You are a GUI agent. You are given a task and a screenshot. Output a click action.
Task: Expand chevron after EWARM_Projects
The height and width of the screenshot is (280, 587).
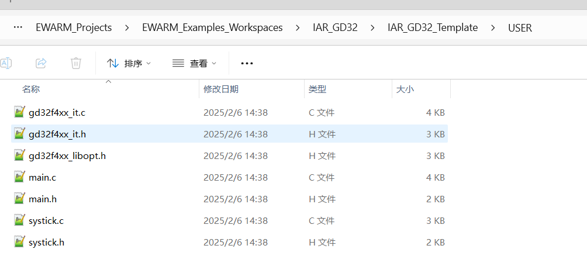point(127,27)
